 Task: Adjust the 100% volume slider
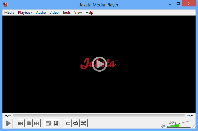click(179, 124)
